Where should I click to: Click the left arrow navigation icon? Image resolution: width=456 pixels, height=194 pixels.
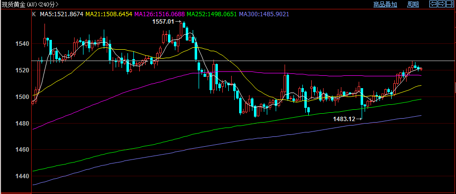click(x=433, y=4)
